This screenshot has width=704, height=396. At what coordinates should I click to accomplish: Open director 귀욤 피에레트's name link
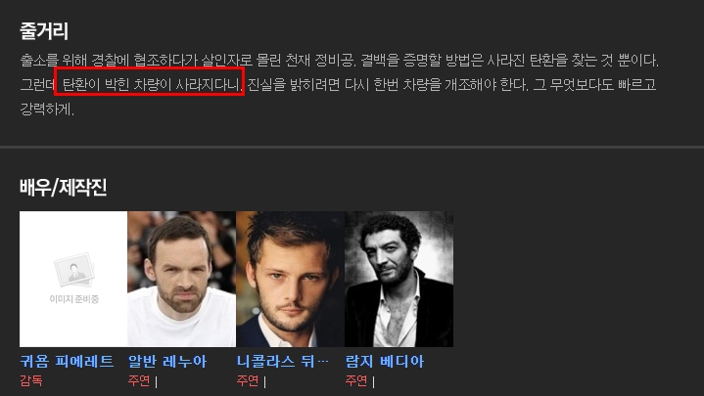pyautogui.click(x=67, y=362)
